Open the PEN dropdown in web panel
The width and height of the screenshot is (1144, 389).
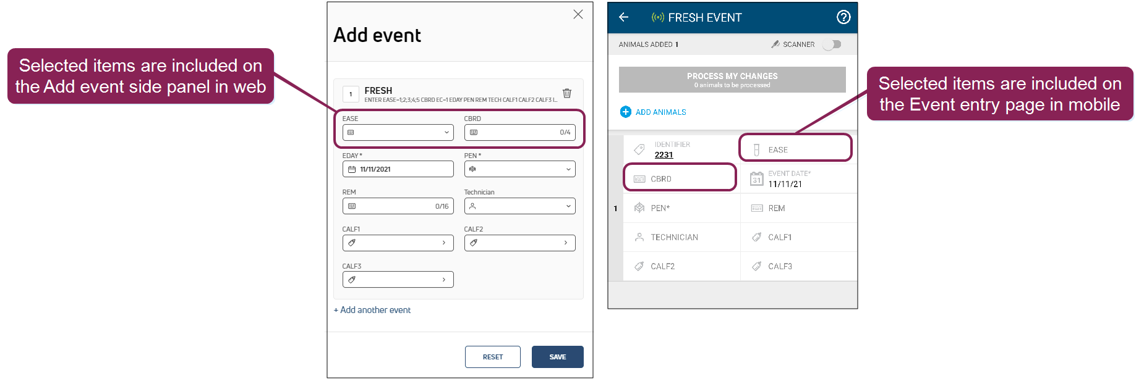pos(568,169)
